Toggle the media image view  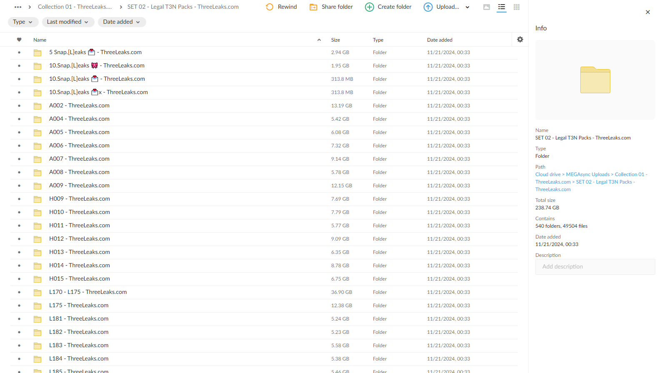tap(486, 7)
